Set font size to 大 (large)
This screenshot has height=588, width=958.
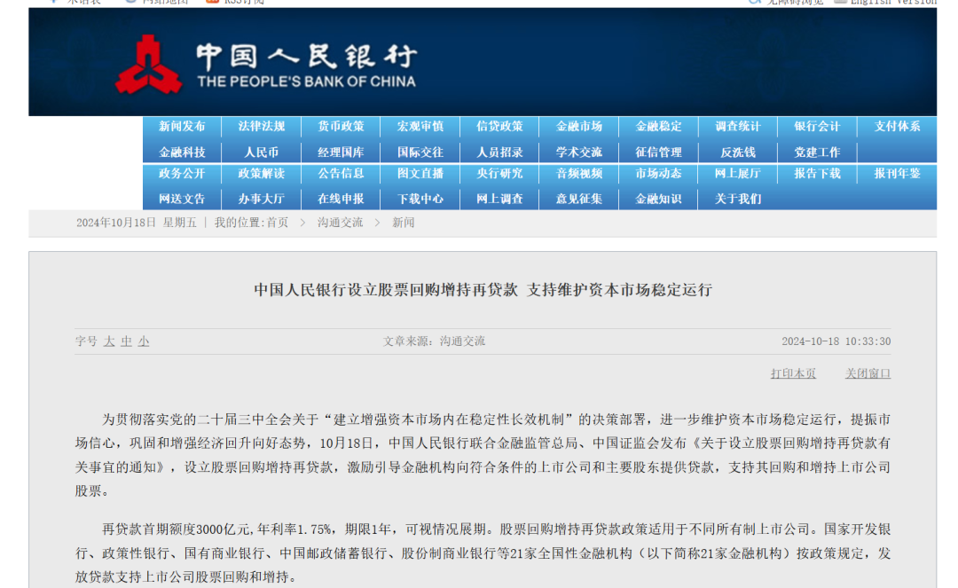pos(109,341)
